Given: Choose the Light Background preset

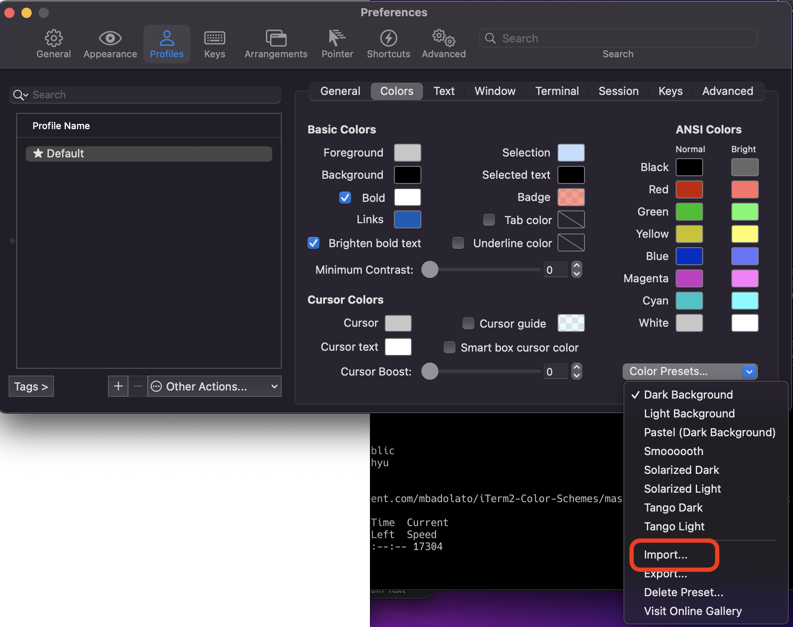Looking at the screenshot, I should coord(706,414).
